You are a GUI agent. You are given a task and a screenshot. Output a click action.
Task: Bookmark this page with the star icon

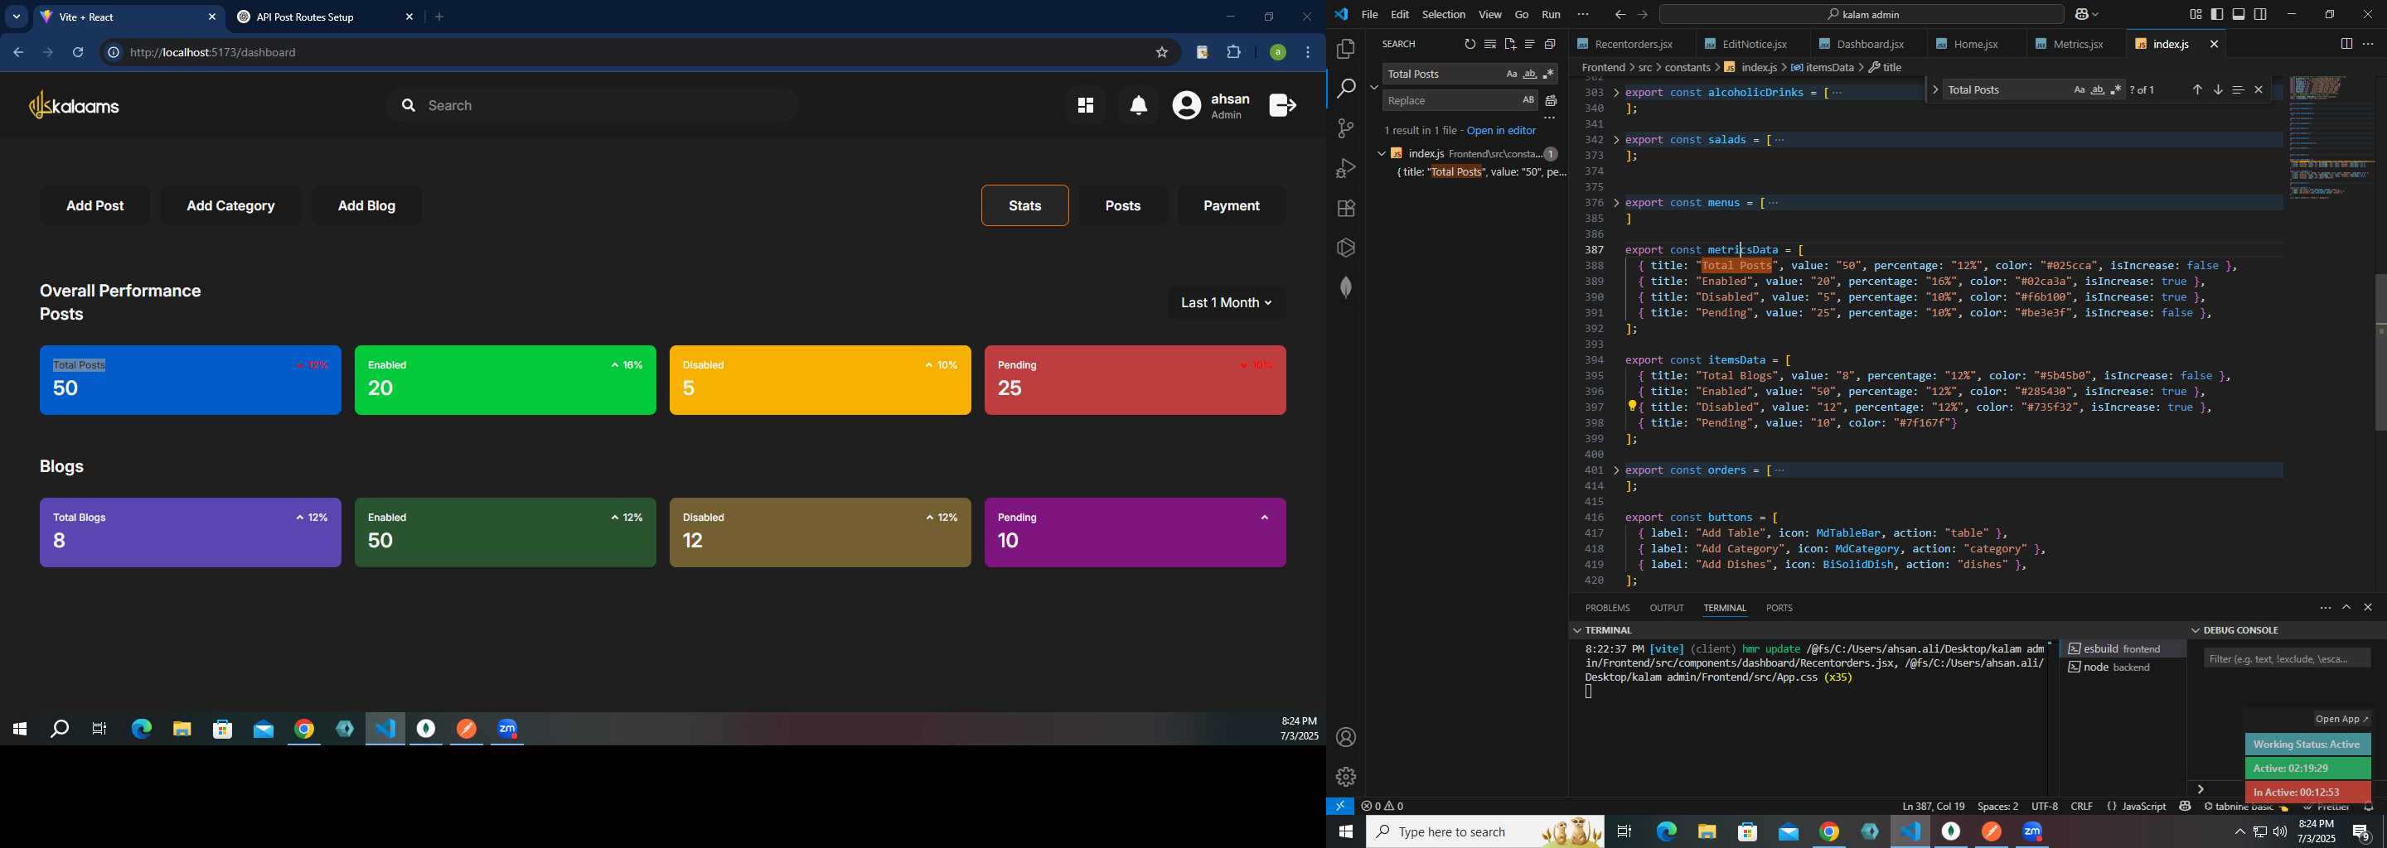[1162, 53]
